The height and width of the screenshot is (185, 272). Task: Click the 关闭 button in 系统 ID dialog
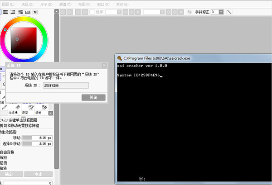(93, 97)
